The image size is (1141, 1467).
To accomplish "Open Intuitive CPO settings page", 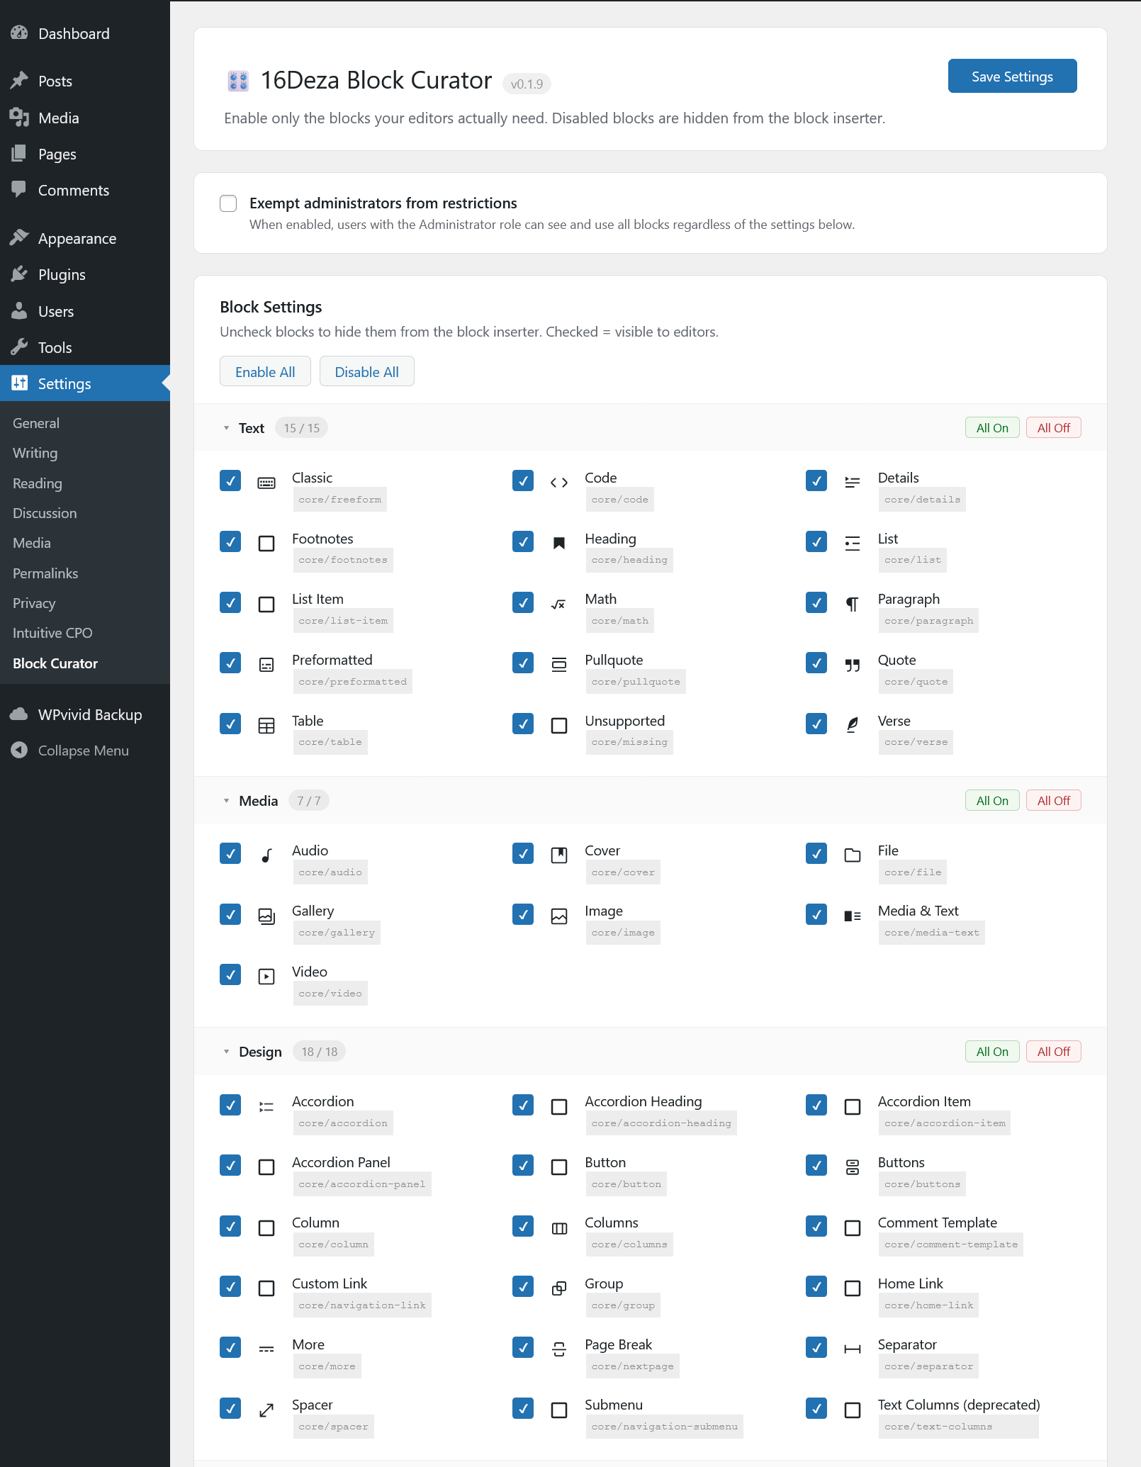I will pos(52,633).
